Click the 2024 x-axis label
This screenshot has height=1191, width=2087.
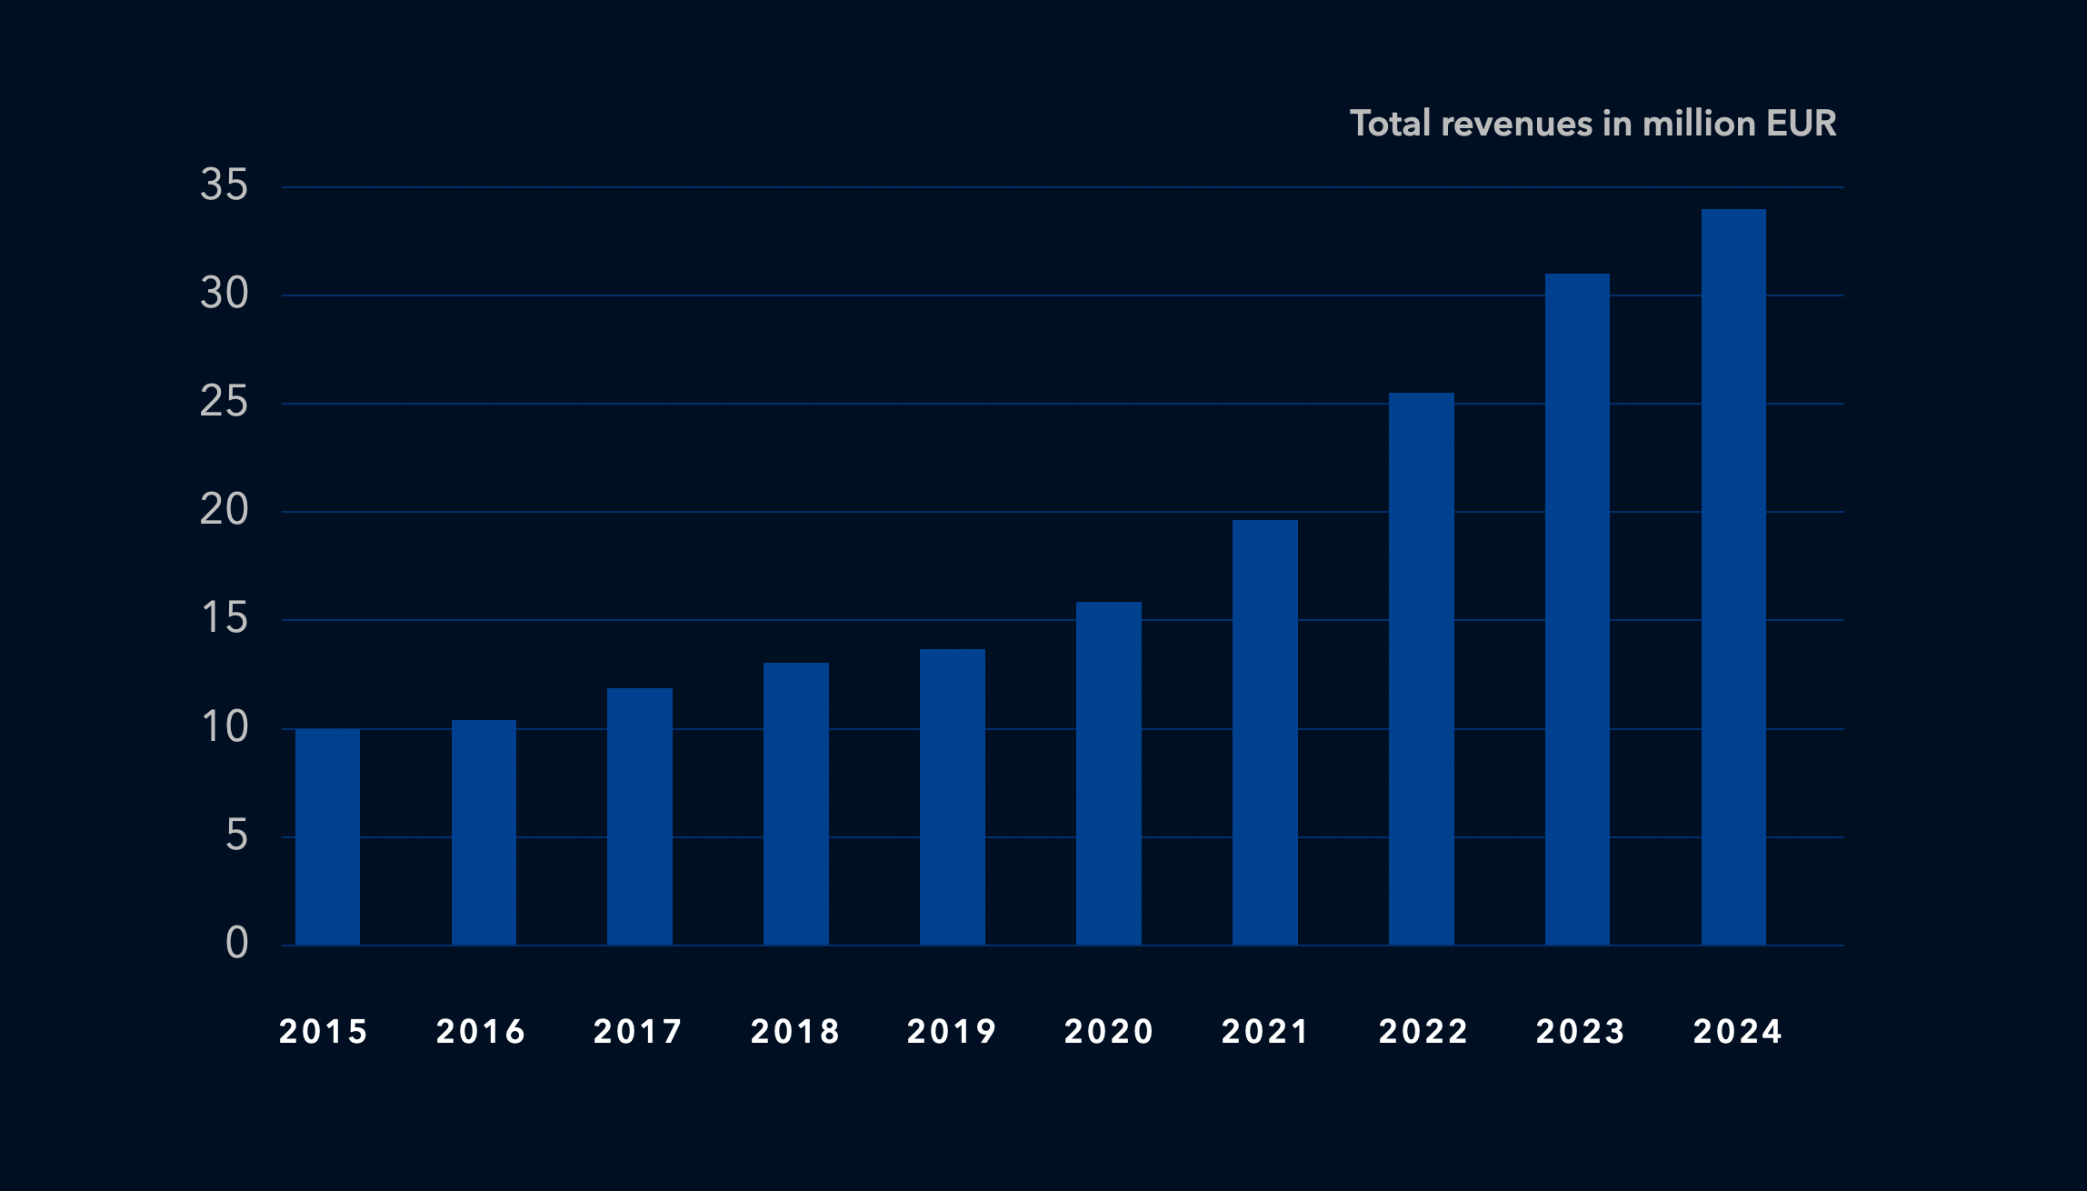(x=1737, y=1031)
